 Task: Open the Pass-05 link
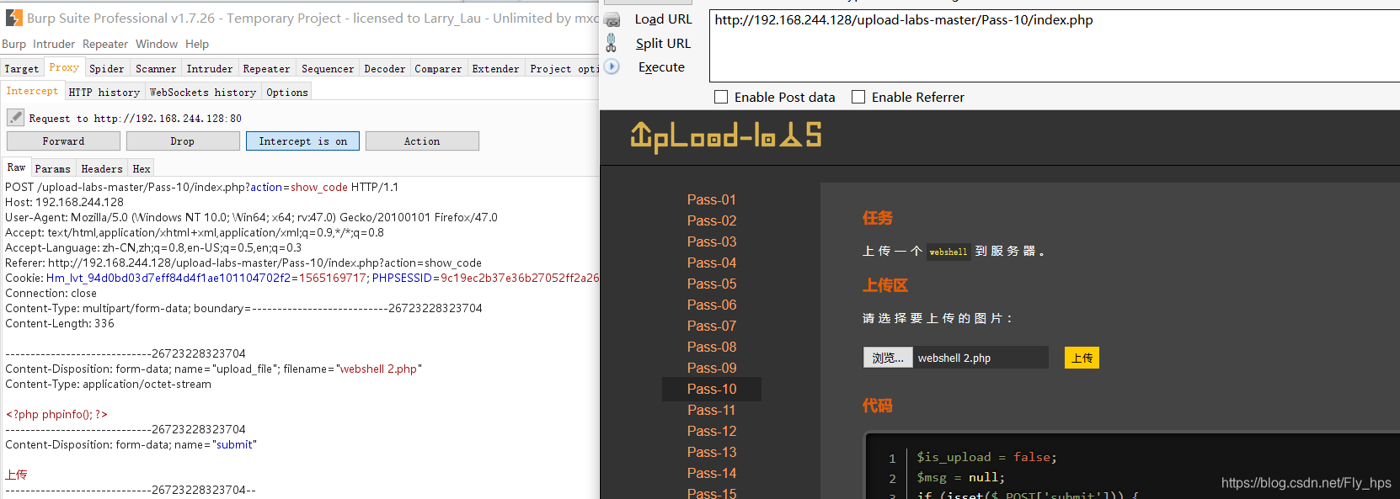[x=712, y=284]
